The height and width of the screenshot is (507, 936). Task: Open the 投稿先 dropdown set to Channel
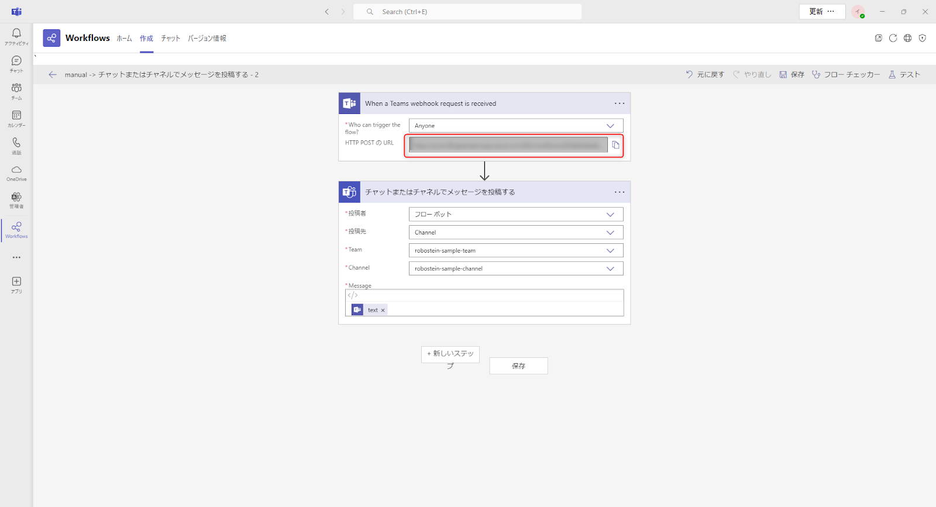[516, 232]
